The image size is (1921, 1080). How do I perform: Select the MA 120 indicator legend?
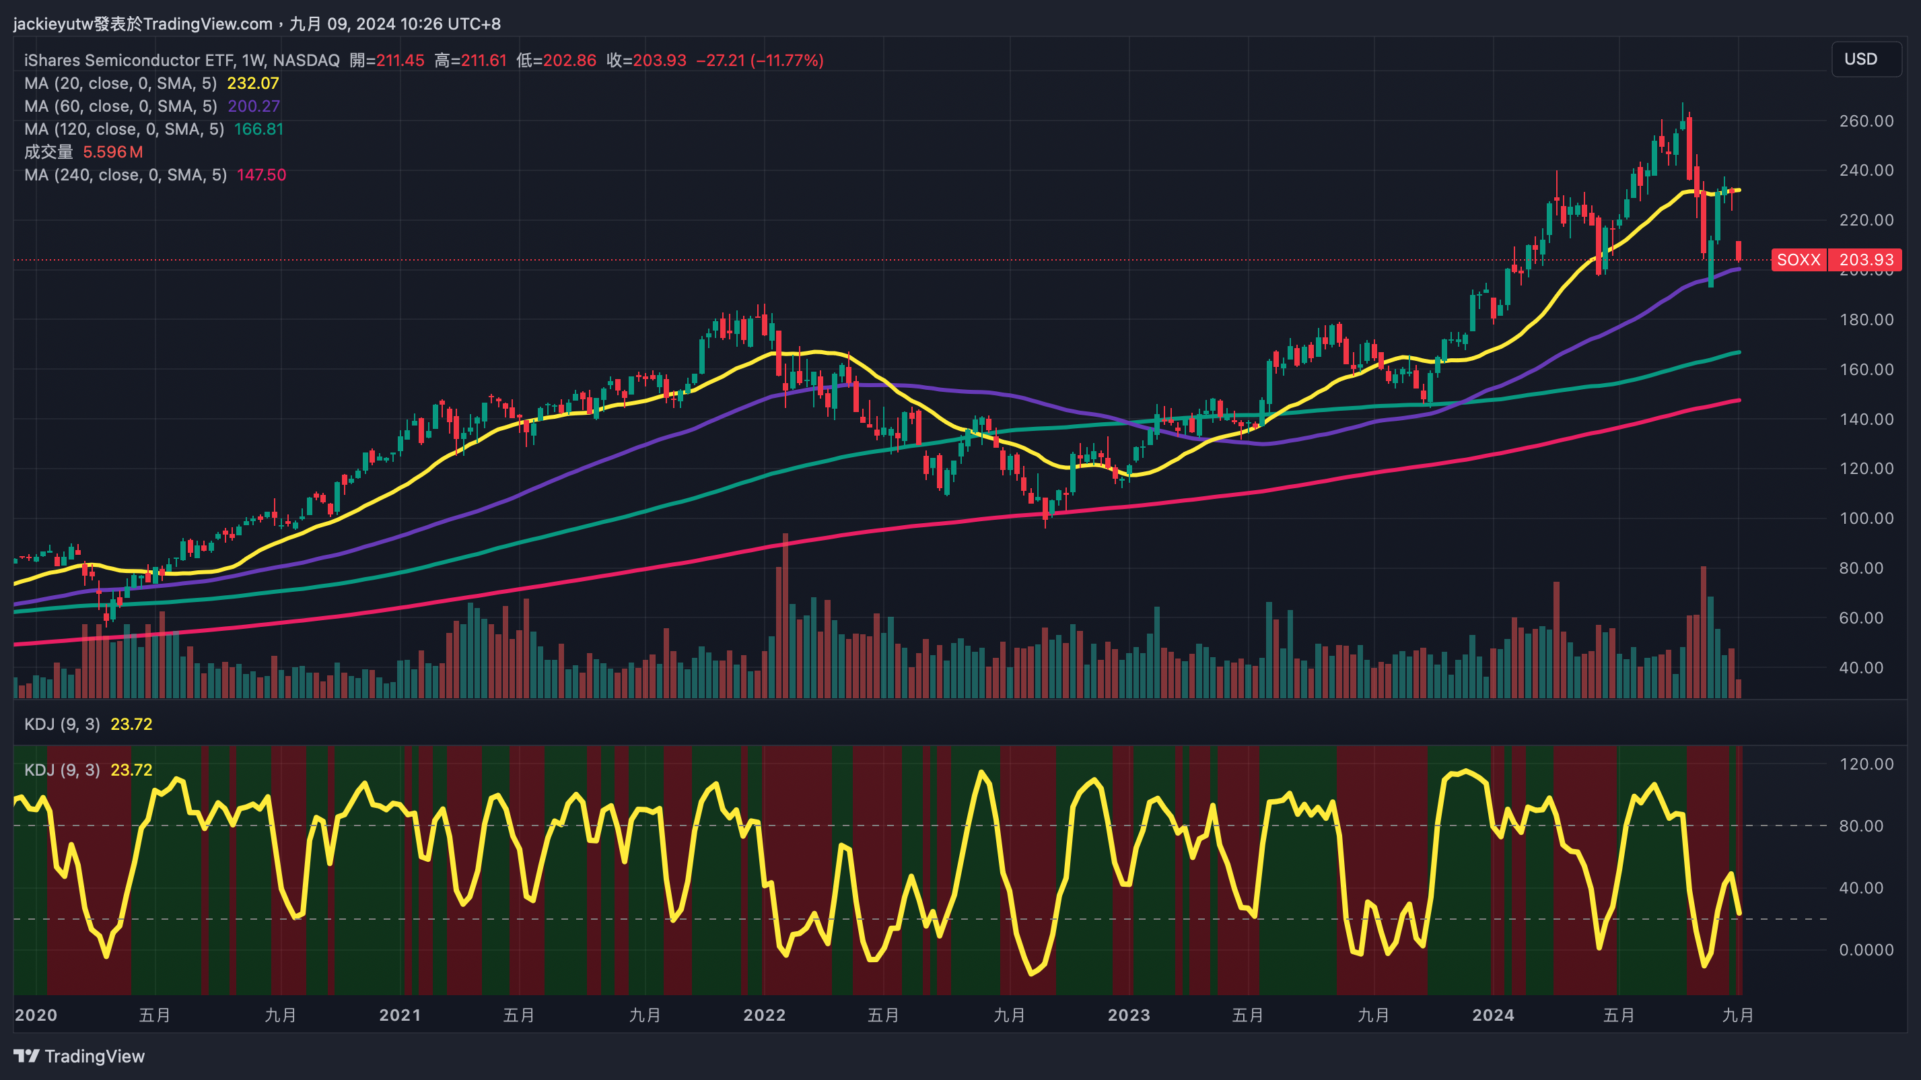click(123, 129)
